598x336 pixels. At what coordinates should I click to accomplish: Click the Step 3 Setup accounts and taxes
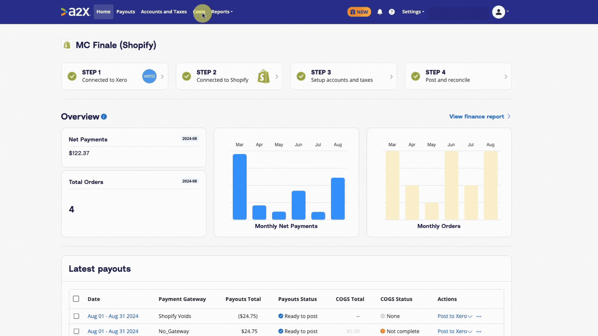344,76
